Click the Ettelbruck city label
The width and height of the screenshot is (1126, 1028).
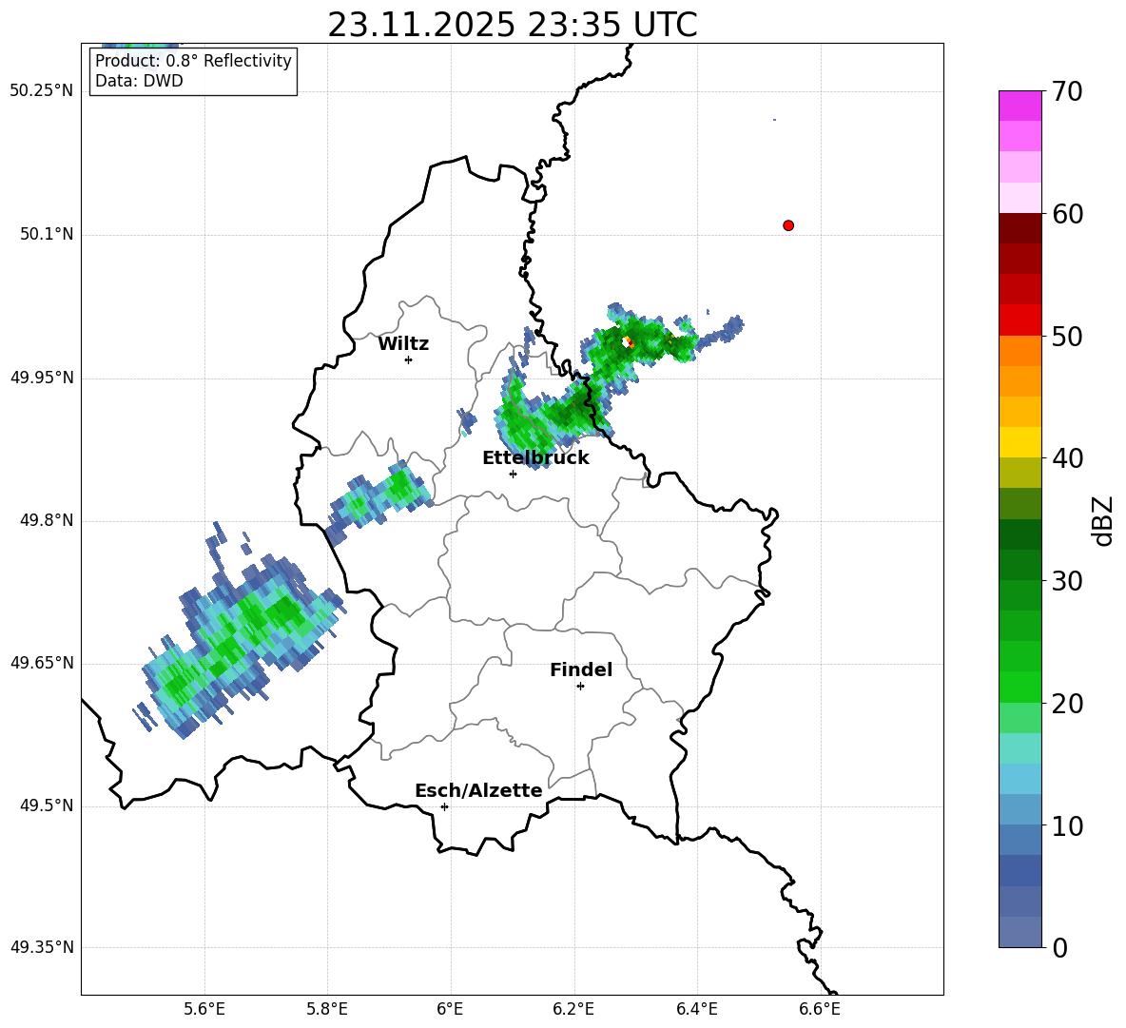coord(535,458)
